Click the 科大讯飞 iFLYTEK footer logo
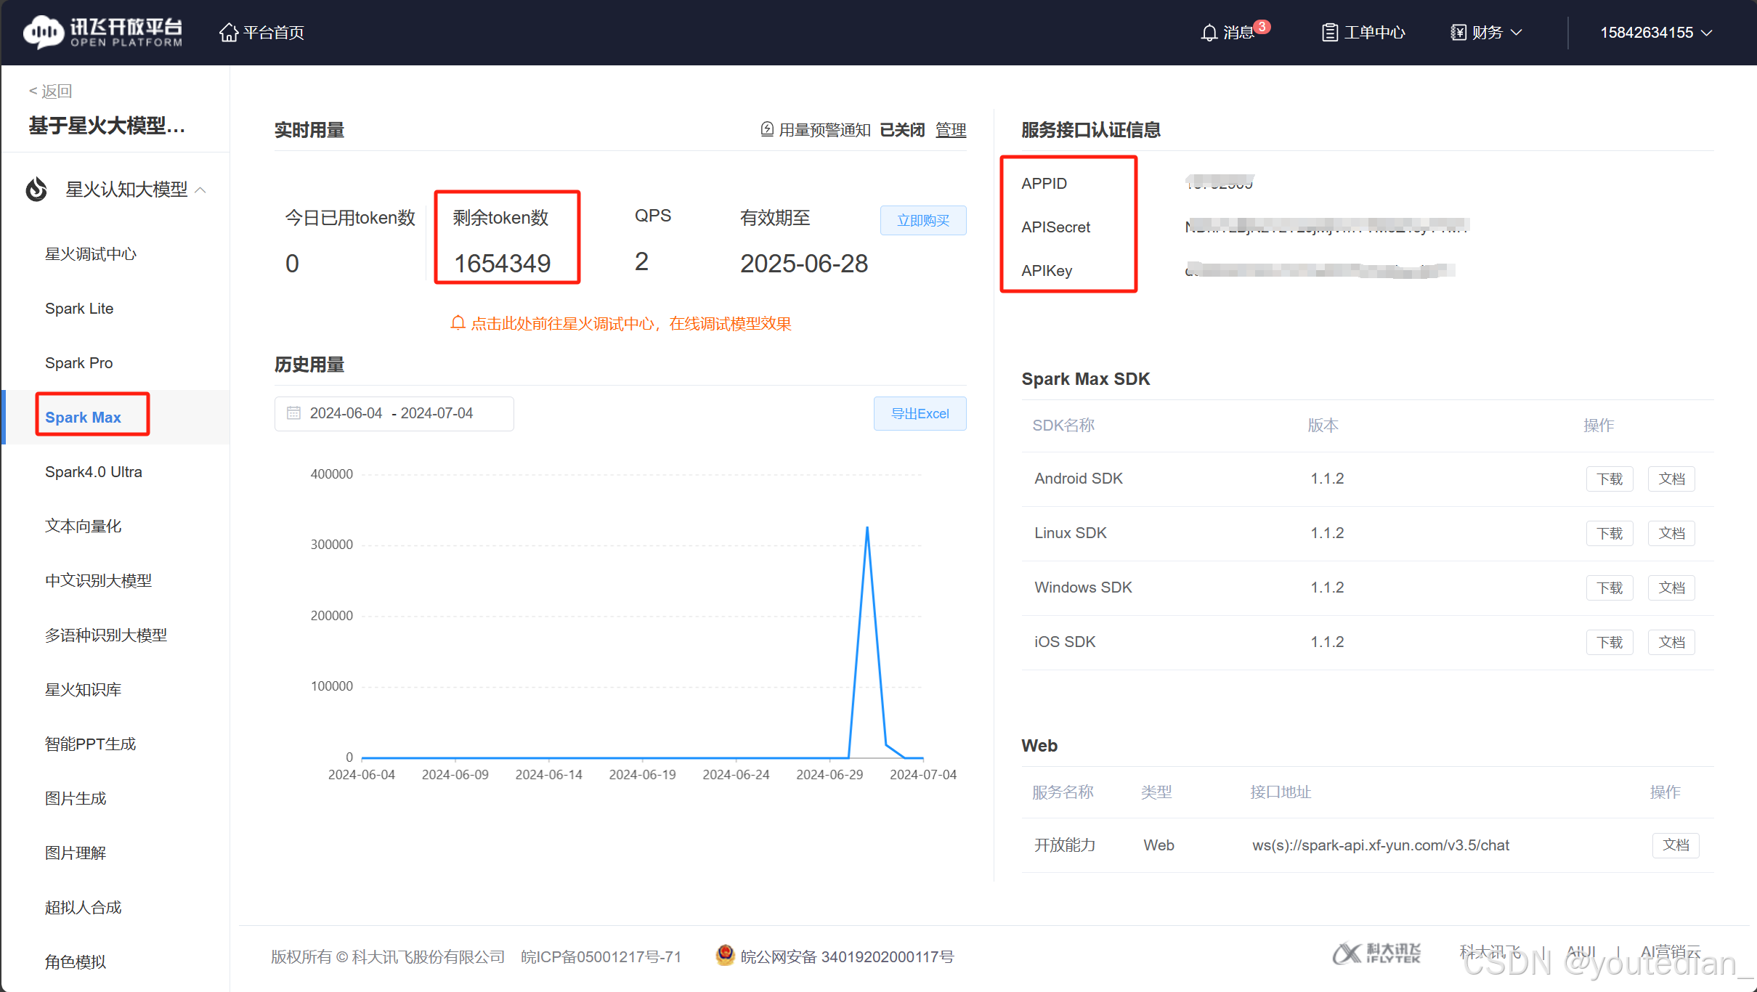The width and height of the screenshot is (1757, 992). [x=1376, y=953]
